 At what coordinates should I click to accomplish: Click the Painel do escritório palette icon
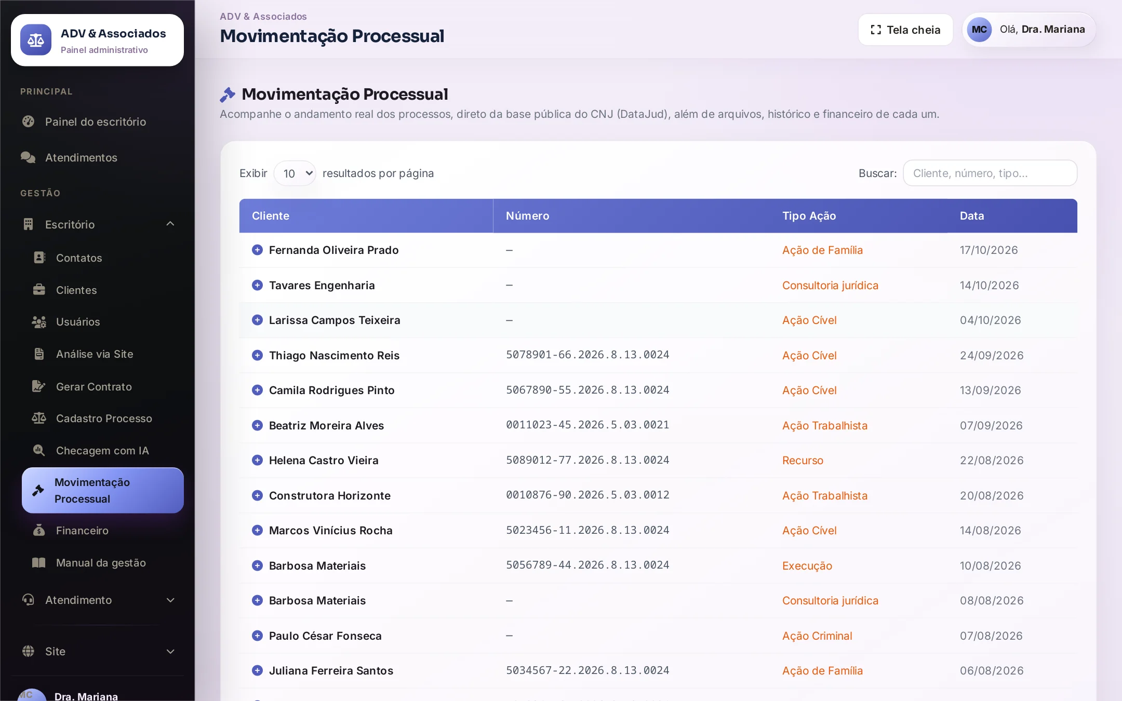(x=29, y=122)
